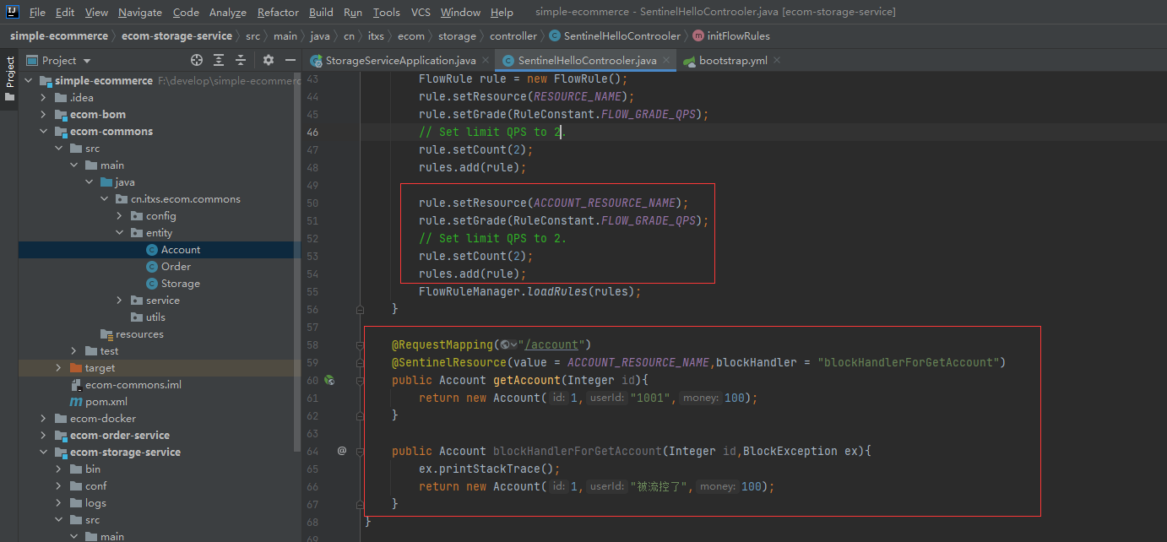Select the conf folder in tree
Screen dimensions: 1167x542
tap(95, 486)
